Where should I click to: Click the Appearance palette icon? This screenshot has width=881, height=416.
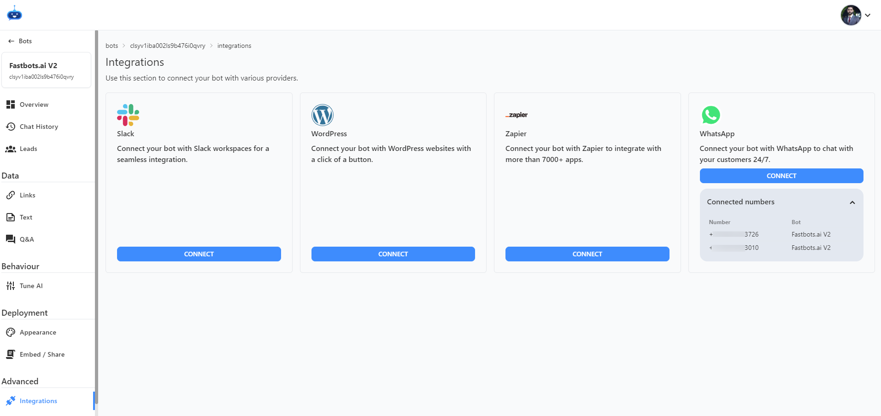11,332
